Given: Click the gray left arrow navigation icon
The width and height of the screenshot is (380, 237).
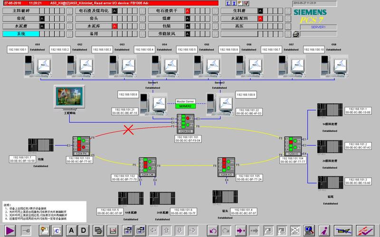Looking at the screenshot, I should click(x=153, y=230).
